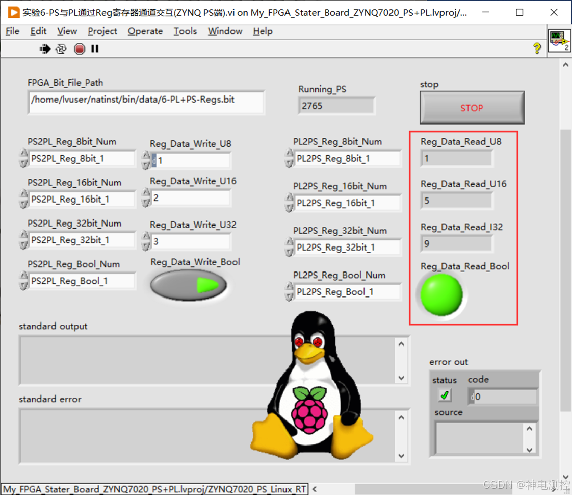This screenshot has width=572, height=495.
Task: Click the green Reg_Data_Read_Bool LED indicator
Action: (x=441, y=294)
